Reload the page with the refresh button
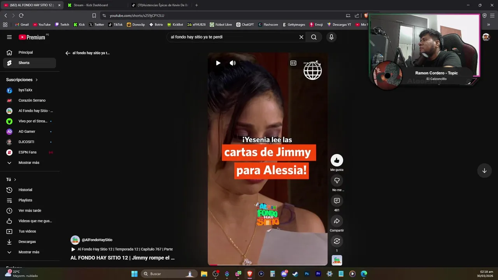Screen dimensions: 498x280 point(21,16)
